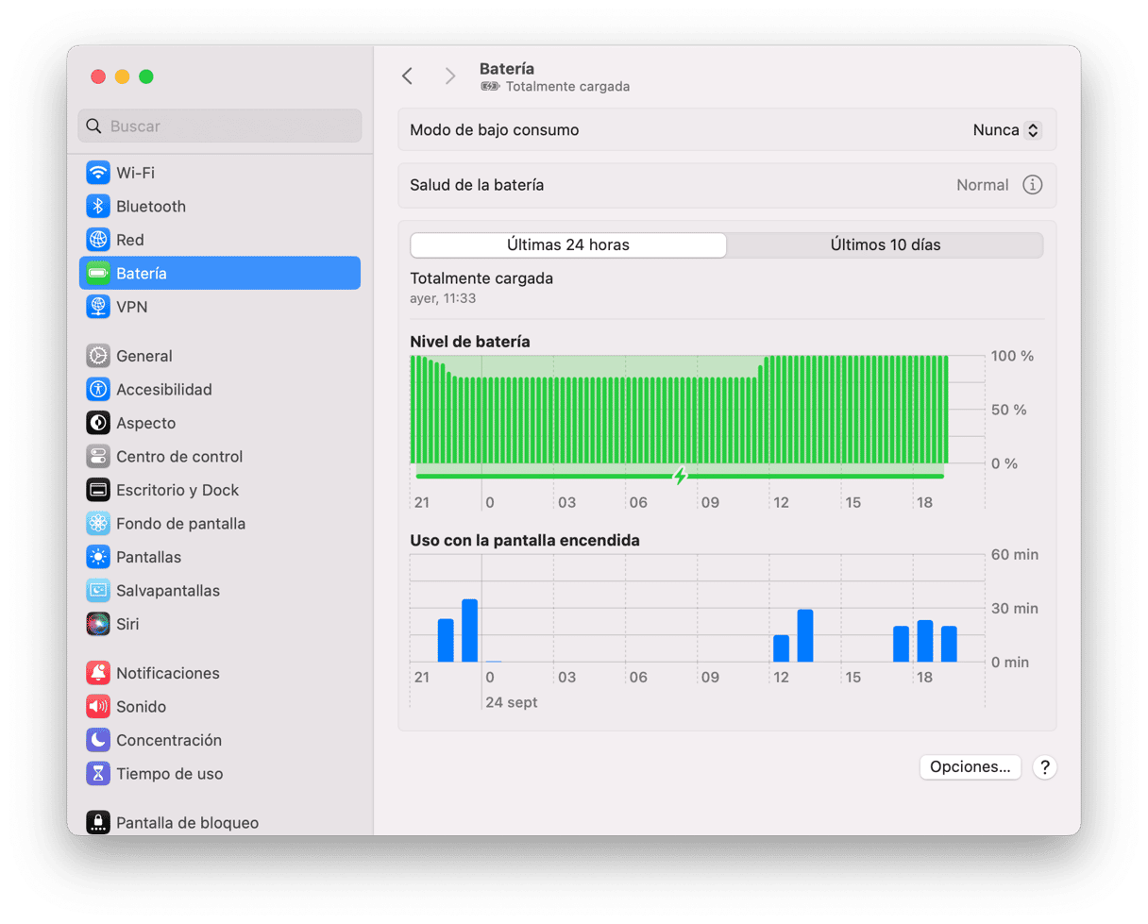Open Modo de bajo consumo Nunca dropdown

1006,130
